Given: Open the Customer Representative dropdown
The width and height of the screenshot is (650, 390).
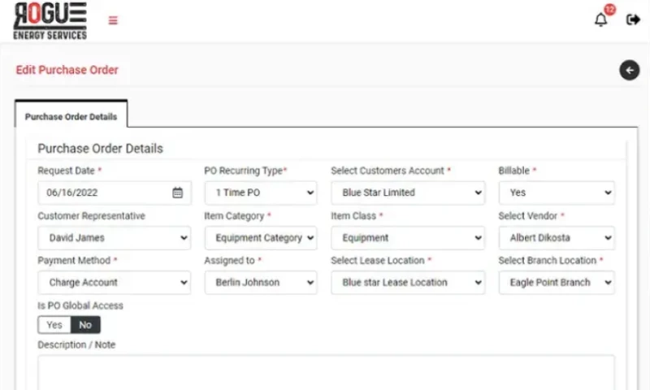Looking at the screenshot, I should [115, 238].
